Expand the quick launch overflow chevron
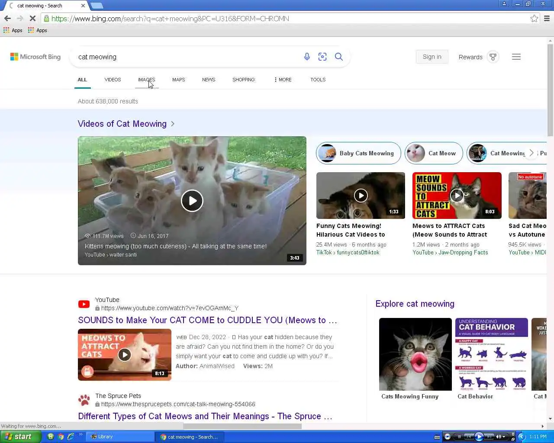The height and width of the screenshot is (443, 554). point(81,435)
